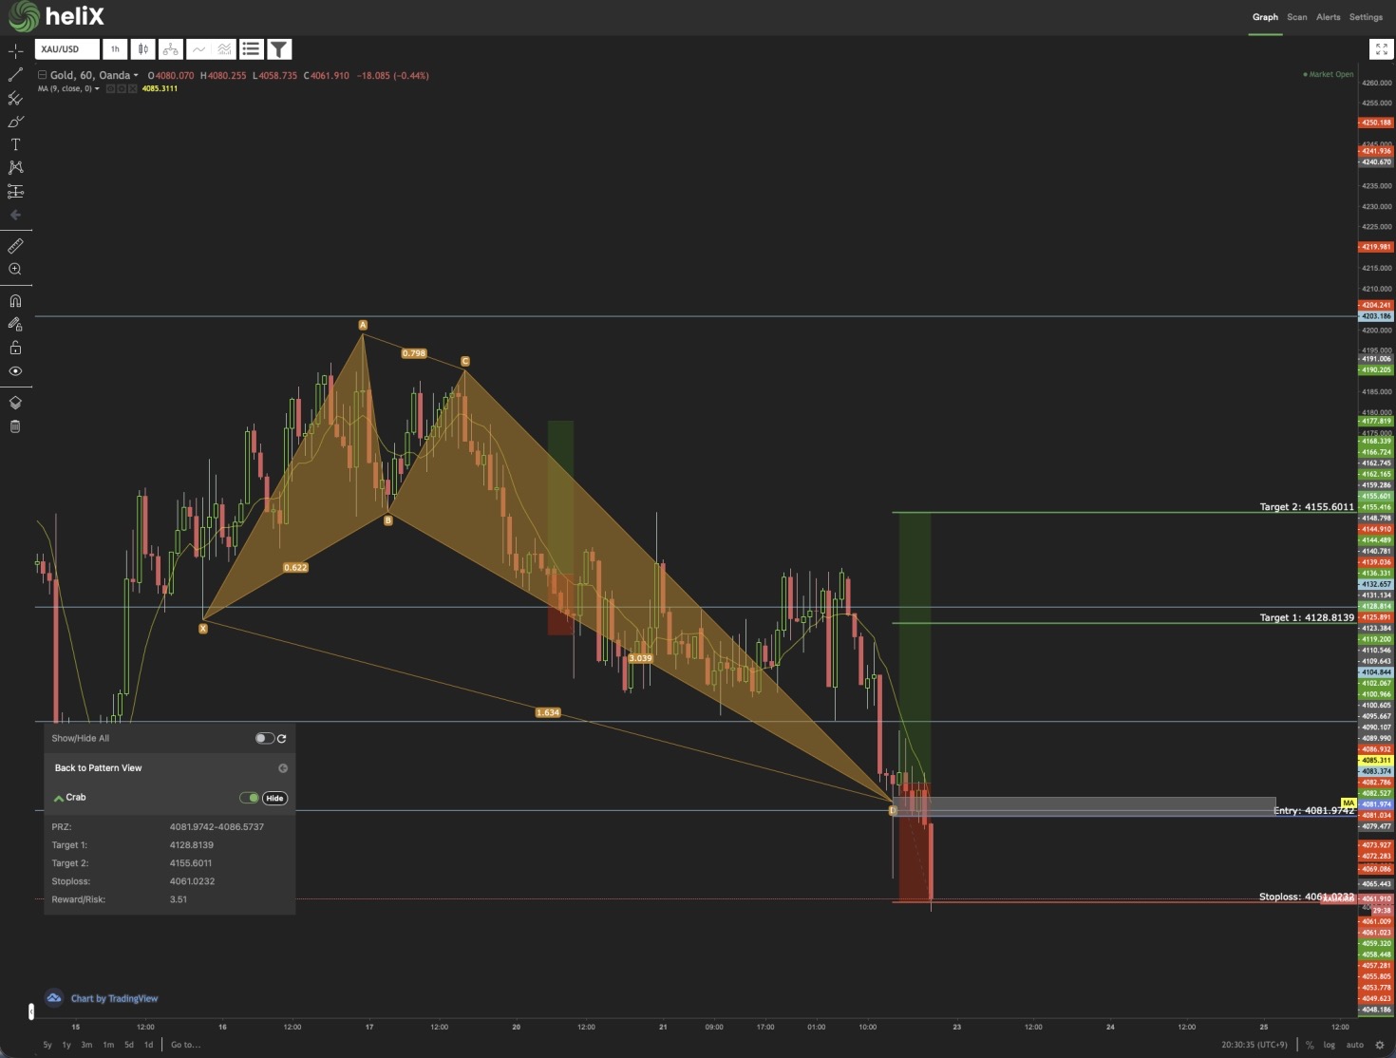Screen dimensions: 1396x1058
Task: Open MA indicator settings
Action: tap(121, 88)
